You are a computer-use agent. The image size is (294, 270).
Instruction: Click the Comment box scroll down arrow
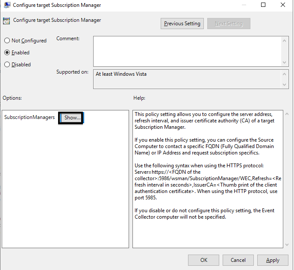[x=284, y=62]
